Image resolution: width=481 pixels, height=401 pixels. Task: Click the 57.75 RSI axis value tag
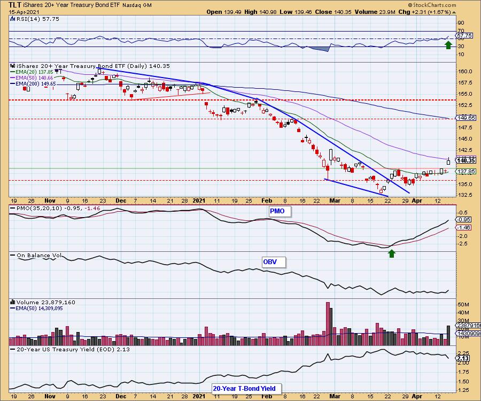point(464,36)
